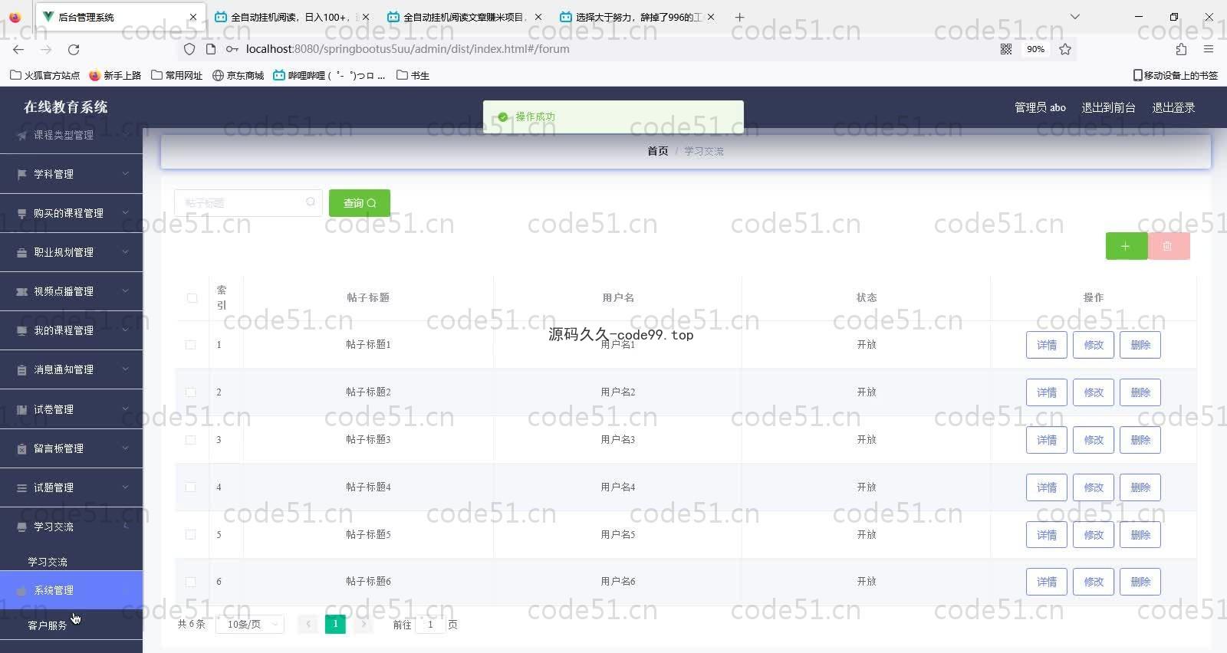Click the green 查询 search button
Image resolution: width=1227 pixels, height=653 pixels.
pyautogui.click(x=360, y=203)
